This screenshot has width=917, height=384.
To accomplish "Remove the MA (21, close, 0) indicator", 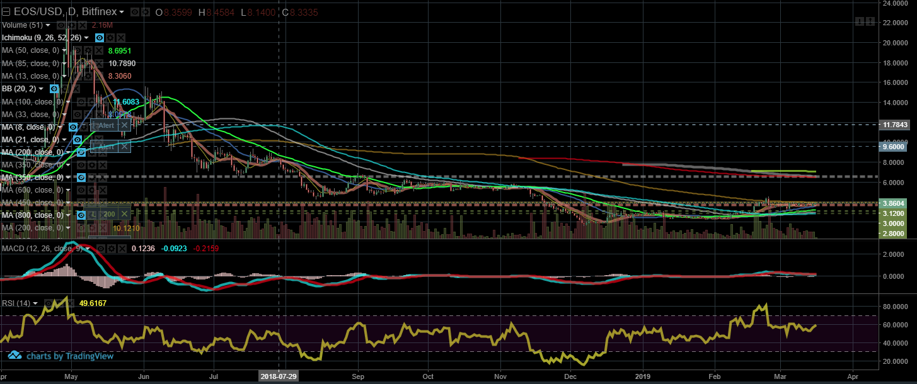I will pyautogui.click(x=100, y=139).
